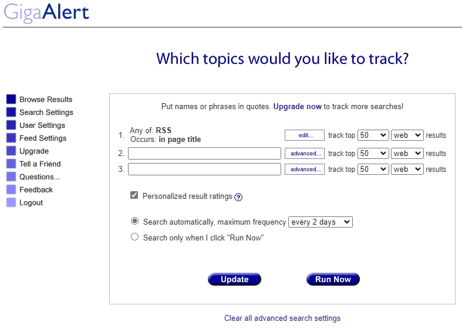The image size is (462, 329).
Task: Click the square icon beside Upgrade
Action: pos(11,151)
